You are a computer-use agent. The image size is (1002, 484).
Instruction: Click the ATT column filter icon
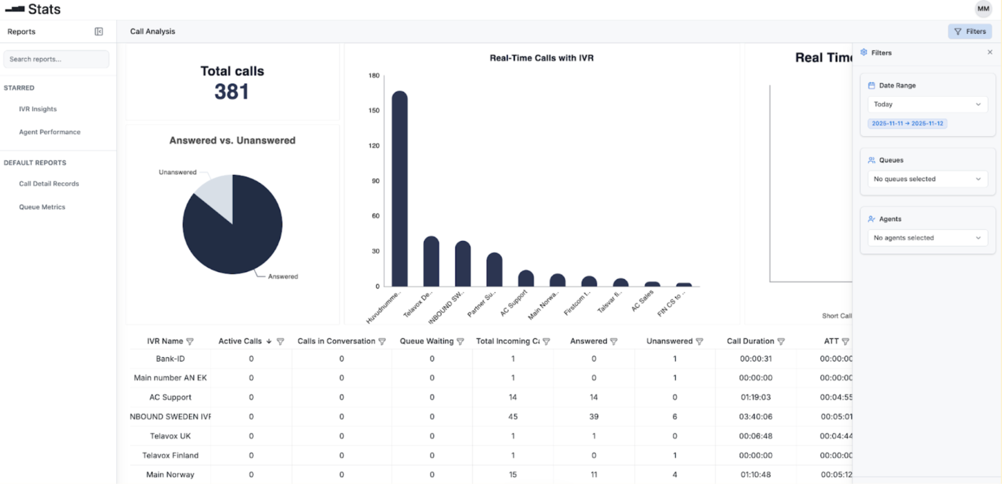click(845, 342)
